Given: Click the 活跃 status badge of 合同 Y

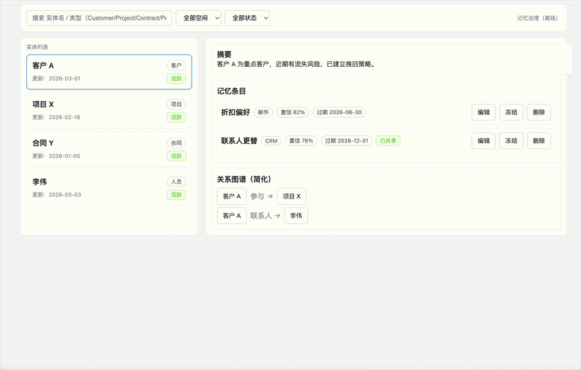Looking at the screenshot, I should click(x=176, y=156).
